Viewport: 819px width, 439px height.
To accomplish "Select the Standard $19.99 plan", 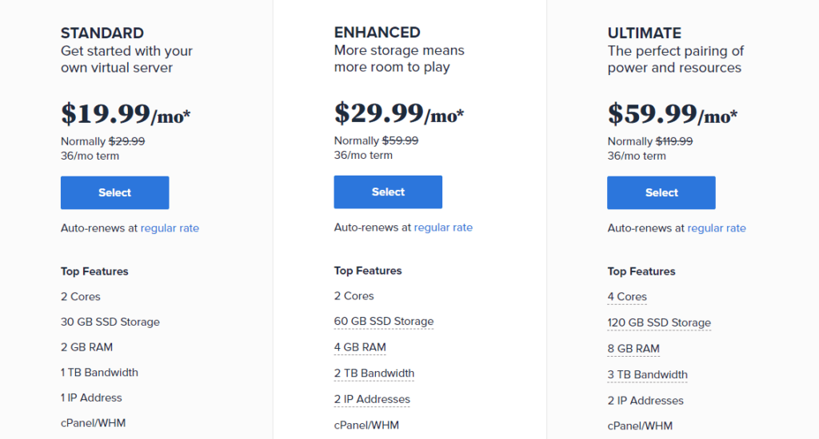I will [x=114, y=193].
